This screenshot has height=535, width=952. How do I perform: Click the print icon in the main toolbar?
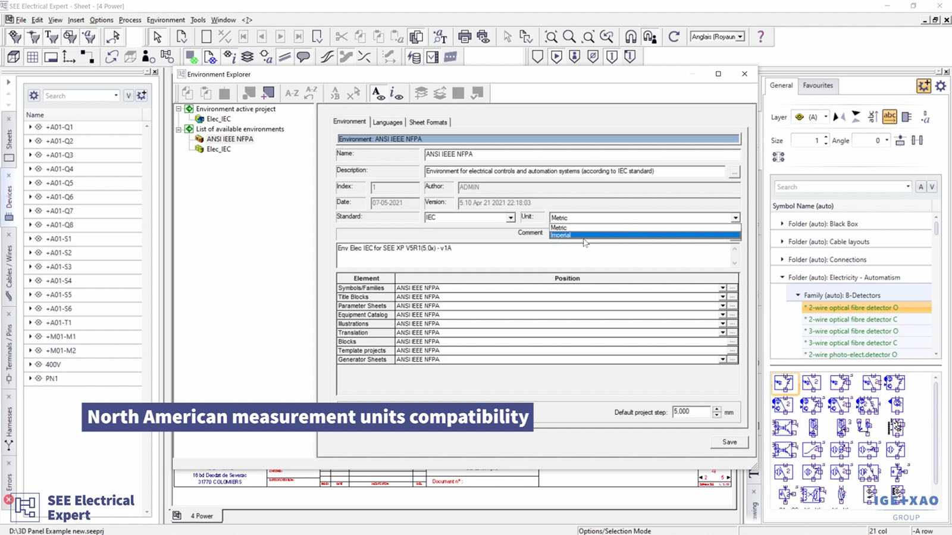465,37
